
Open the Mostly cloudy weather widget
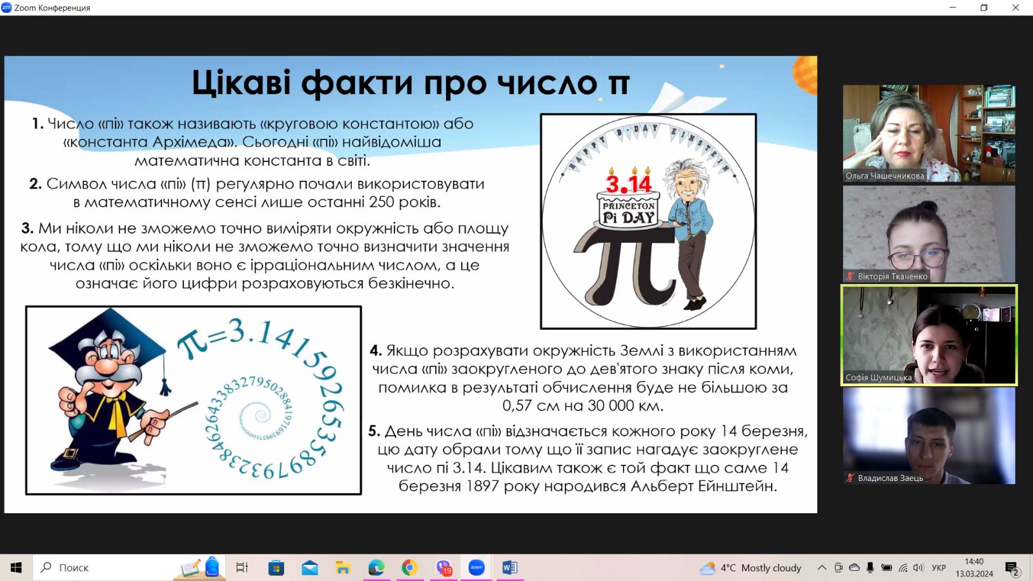[x=751, y=567]
